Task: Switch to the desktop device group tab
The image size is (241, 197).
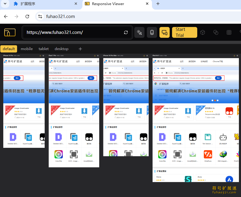Action: click(x=61, y=49)
